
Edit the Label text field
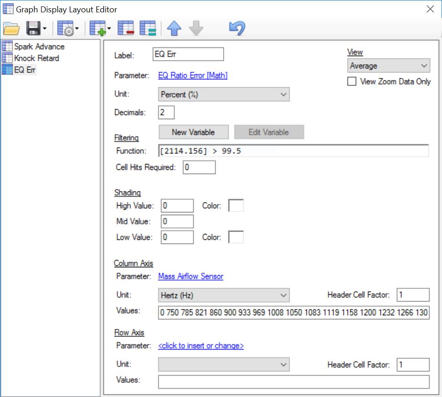click(188, 54)
